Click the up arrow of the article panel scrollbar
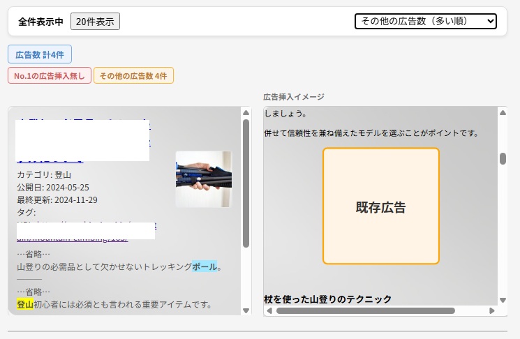This screenshot has width=520, height=339. (x=246, y=113)
